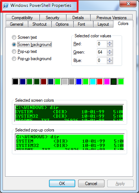Click the PowerShell icon in title bar
The height and width of the screenshot is (193, 139).
(x=5, y=6)
